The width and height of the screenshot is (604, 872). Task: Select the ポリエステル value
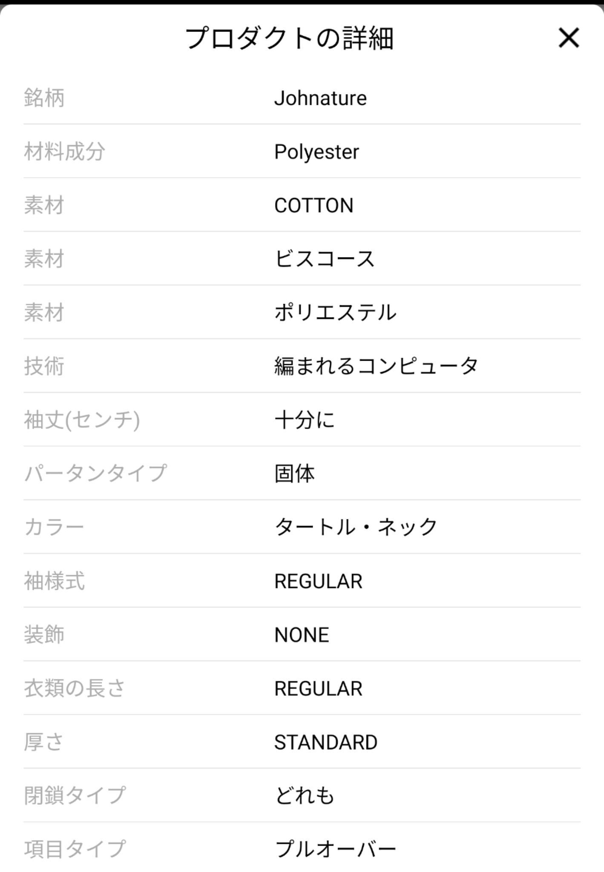[x=335, y=313]
